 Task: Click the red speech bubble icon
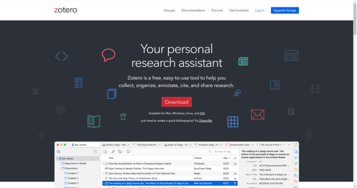pos(108,55)
